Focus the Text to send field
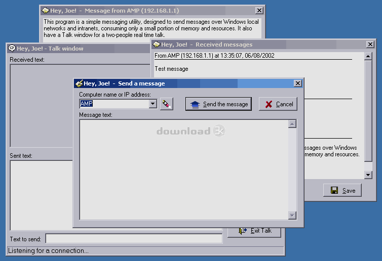 point(134,239)
